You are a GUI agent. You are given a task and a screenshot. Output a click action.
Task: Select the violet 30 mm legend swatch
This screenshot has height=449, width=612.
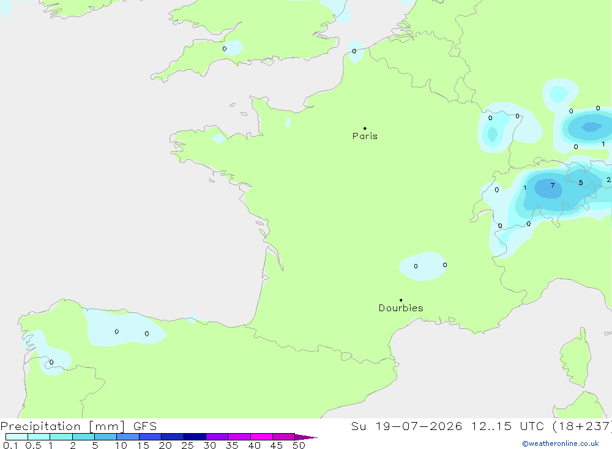click(x=217, y=437)
